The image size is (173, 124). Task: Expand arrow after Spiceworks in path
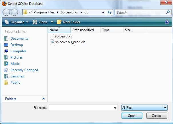click(81, 12)
